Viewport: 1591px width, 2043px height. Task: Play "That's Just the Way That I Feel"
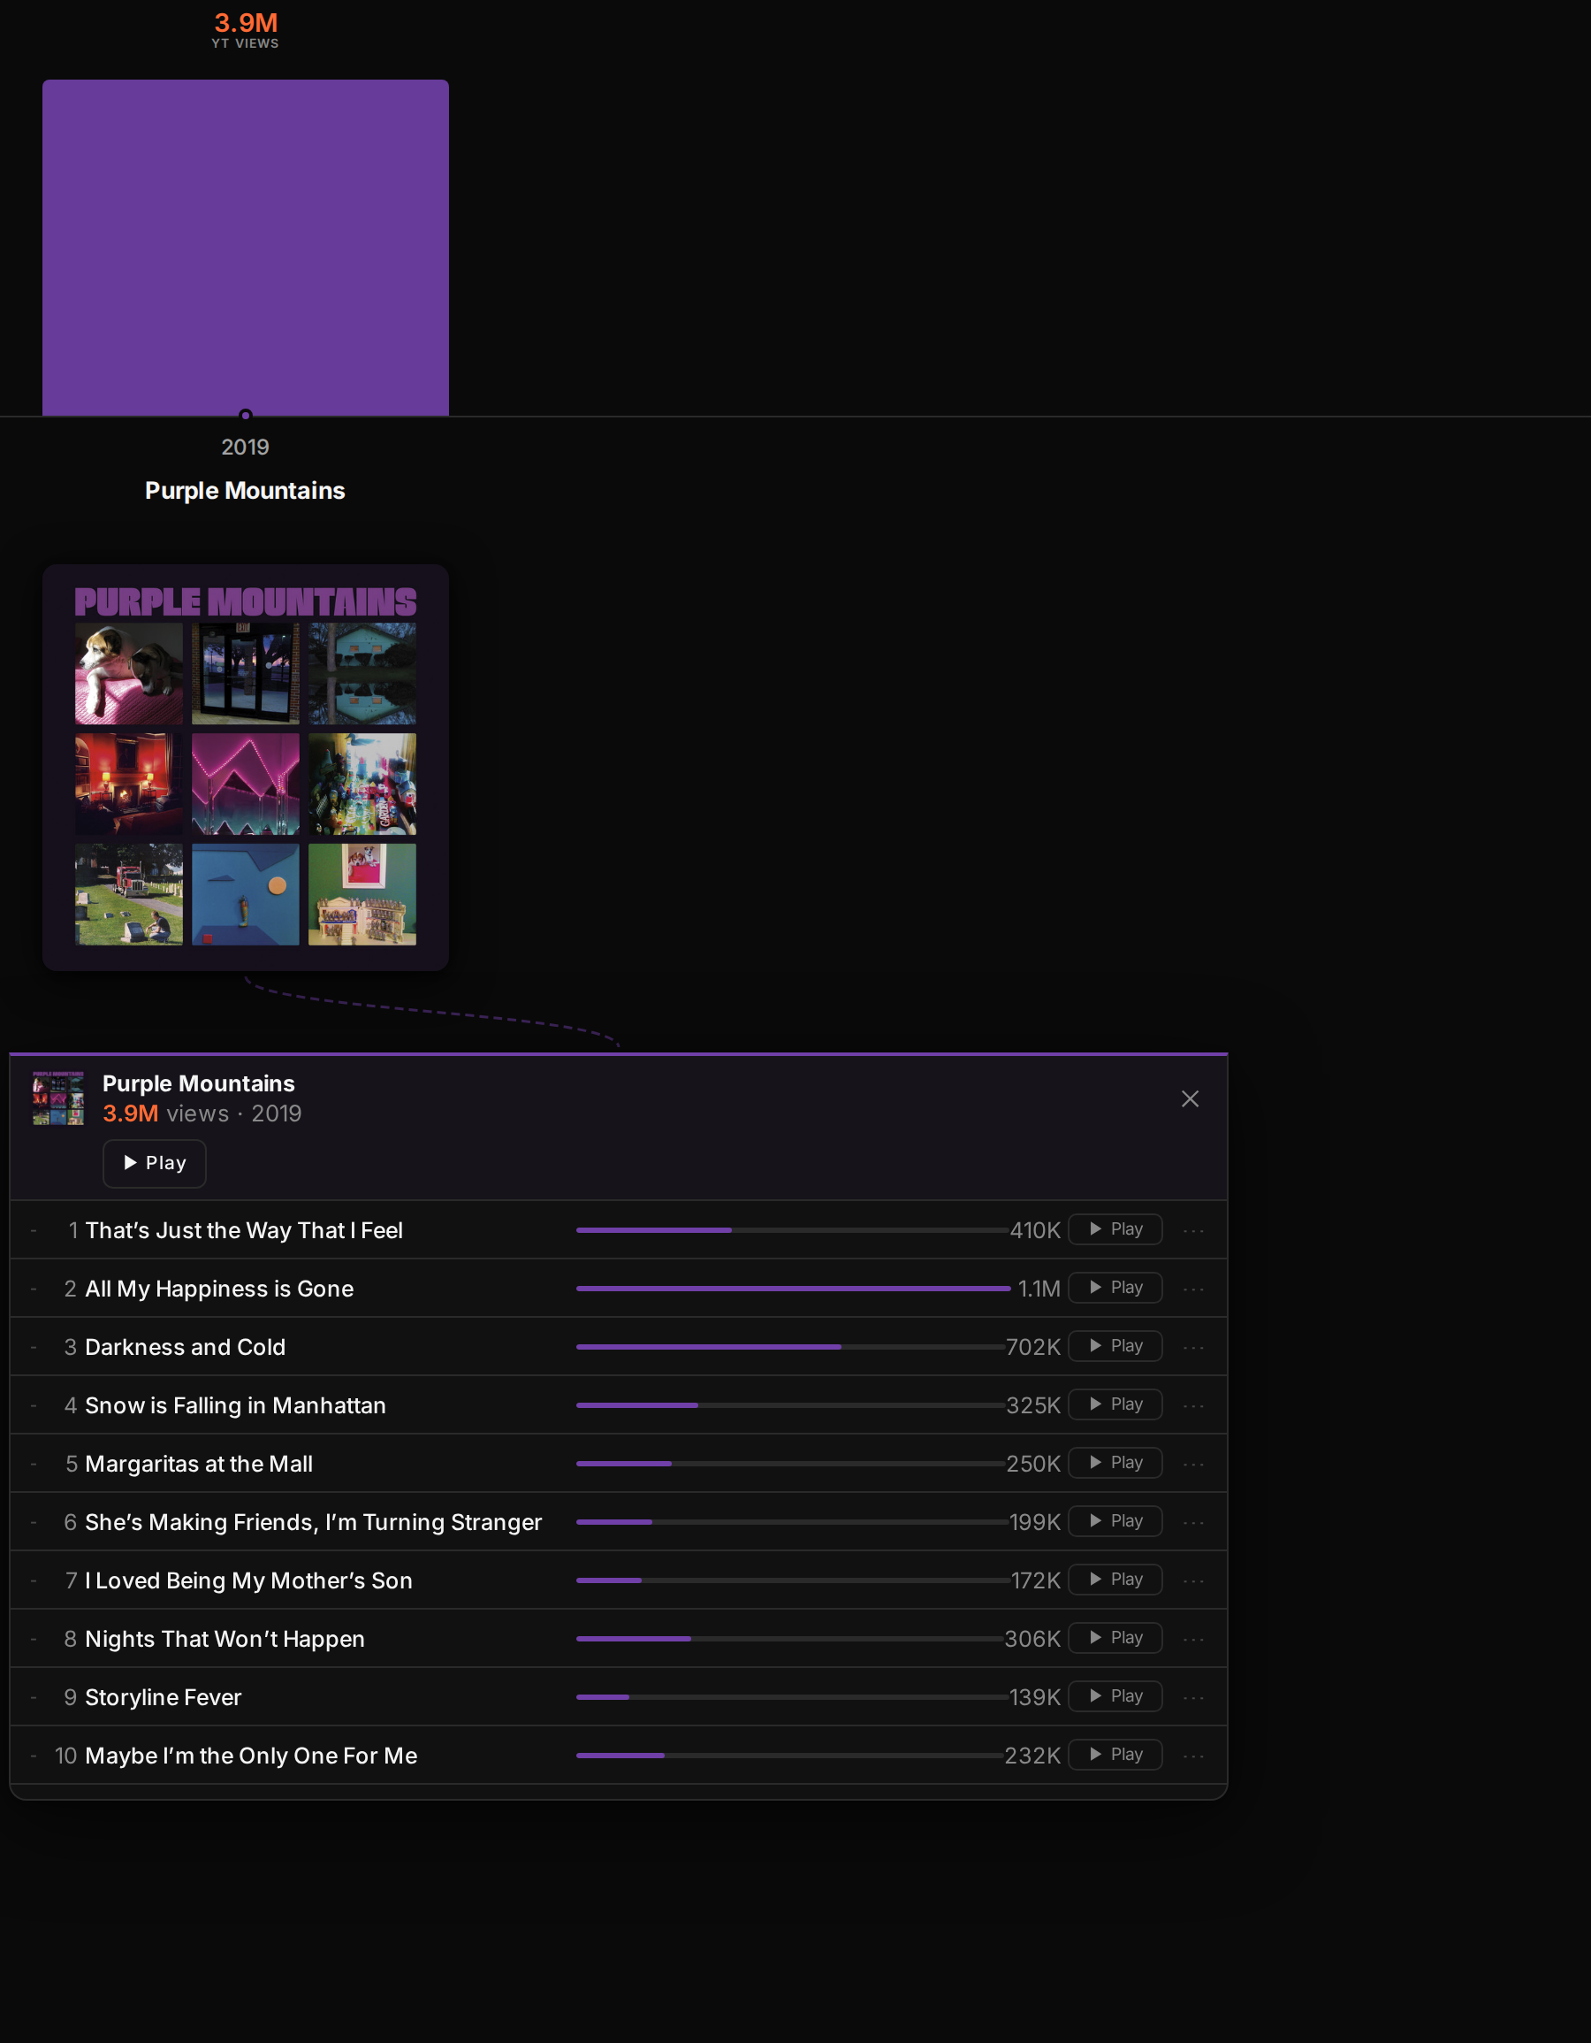pyautogui.click(x=1115, y=1229)
